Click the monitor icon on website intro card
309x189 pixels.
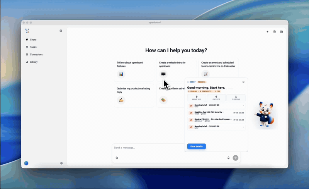(163, 74)
